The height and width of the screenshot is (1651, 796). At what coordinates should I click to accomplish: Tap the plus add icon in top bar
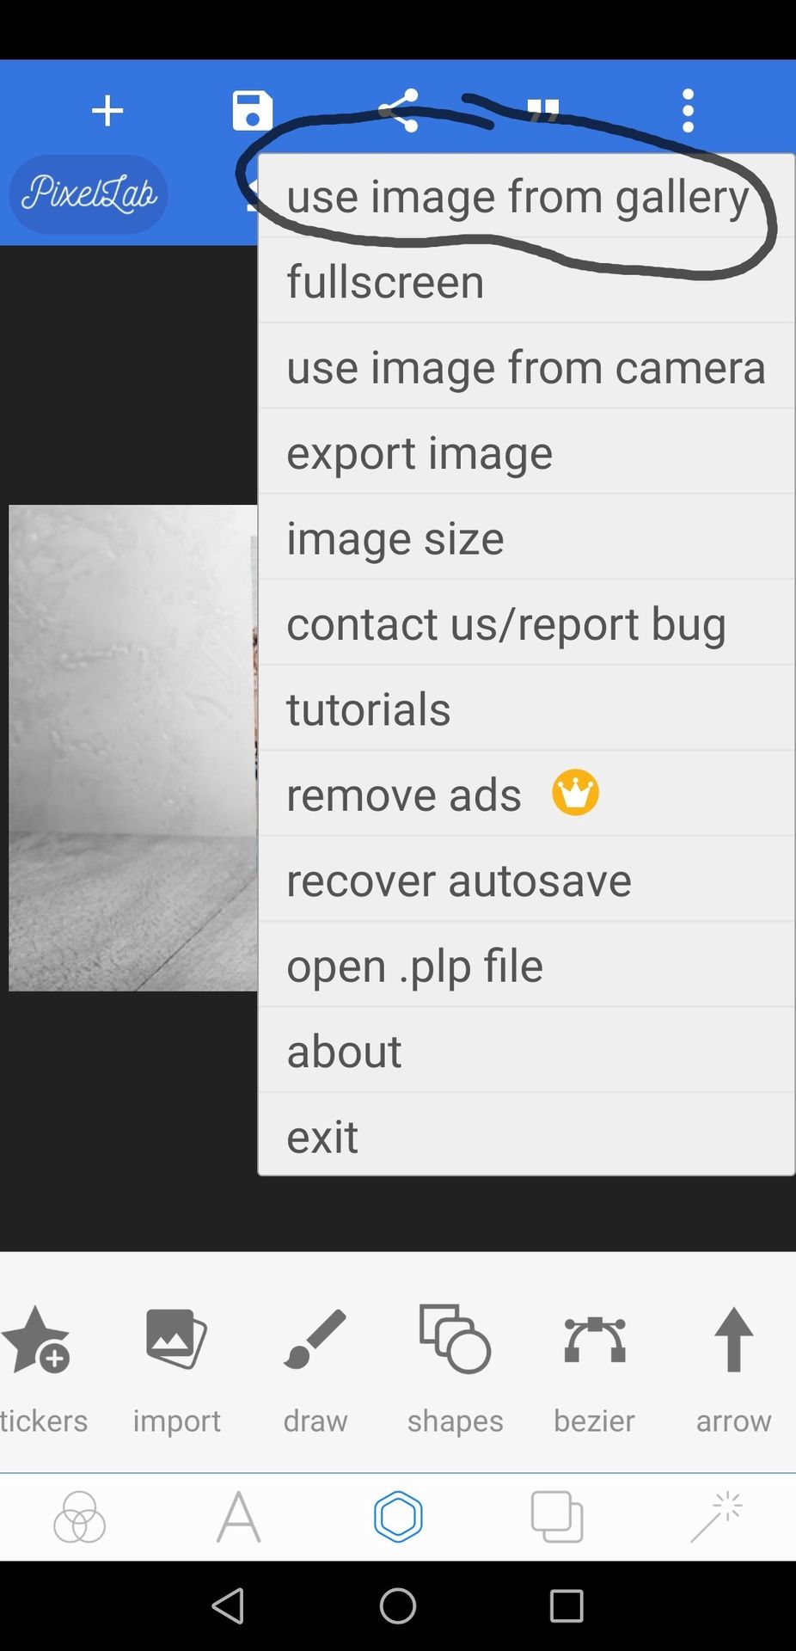pyautogui.click(x=107, y=111)
